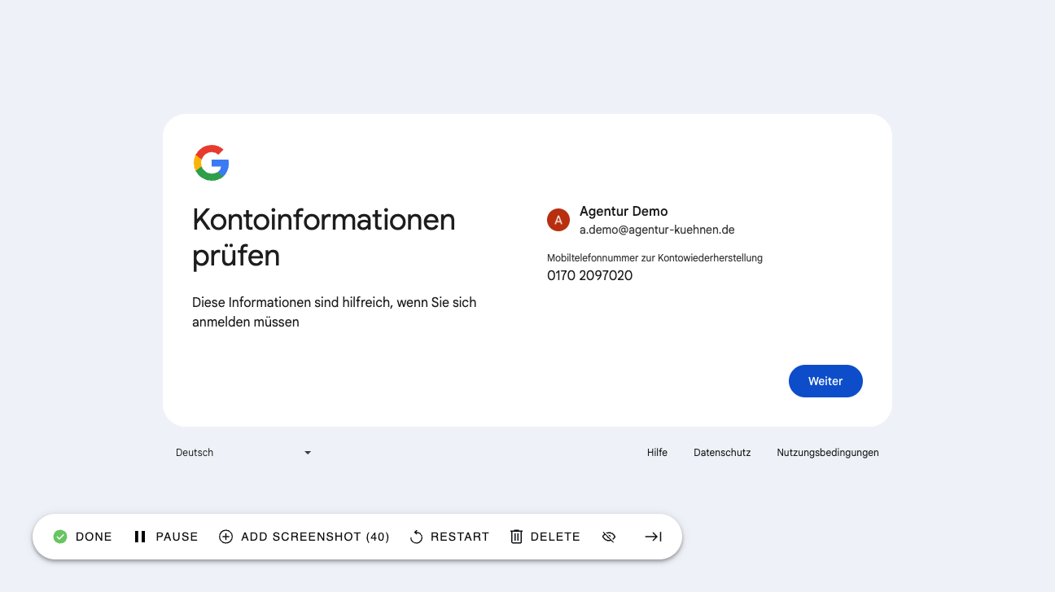Open the Datenschutz link
Viewport: 1055px width, 592px height.
pos(722,453)
